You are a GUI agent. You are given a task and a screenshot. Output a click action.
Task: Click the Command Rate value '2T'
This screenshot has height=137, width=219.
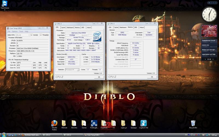coord(136,59)
